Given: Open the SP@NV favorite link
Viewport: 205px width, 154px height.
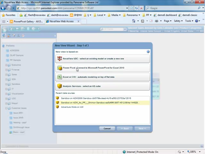Looking at the screenshot, I should [76, 15].
